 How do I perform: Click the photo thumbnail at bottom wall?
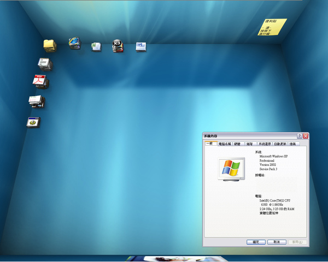click(x=177, y=259)
